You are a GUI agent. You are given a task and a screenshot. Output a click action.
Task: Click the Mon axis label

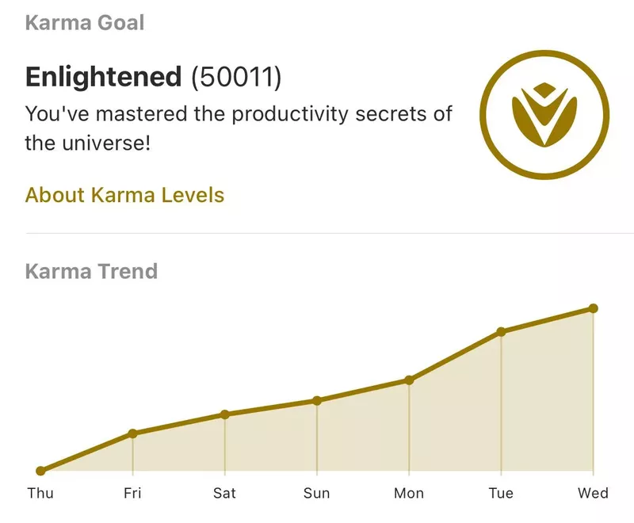[x=409, y=494]
